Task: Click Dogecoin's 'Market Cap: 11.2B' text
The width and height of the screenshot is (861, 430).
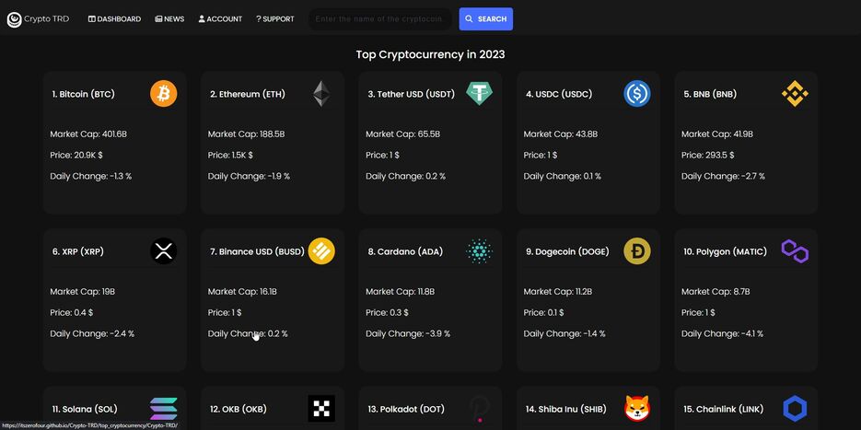Action: [x=557, y=292]
